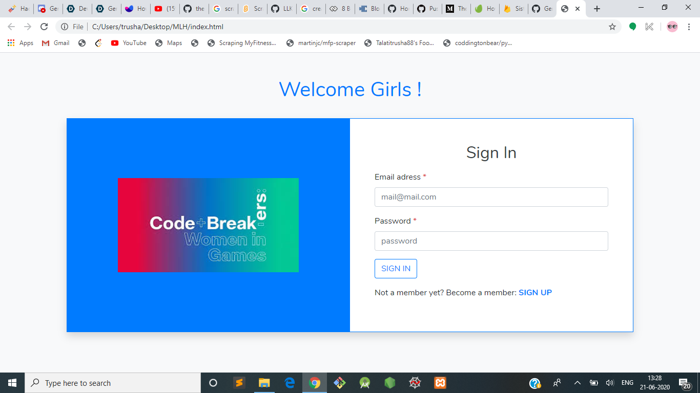
Task: Switch to the tab labeled 8 B
Action: coord(340,9)
